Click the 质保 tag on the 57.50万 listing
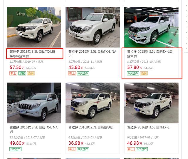 [x=31, y=73]
